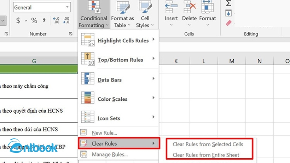This screenshot has height=163, width=290.
Task: Expand the Insert dropdown arrow
Action: pyautogui.click(x=171, y=25)
